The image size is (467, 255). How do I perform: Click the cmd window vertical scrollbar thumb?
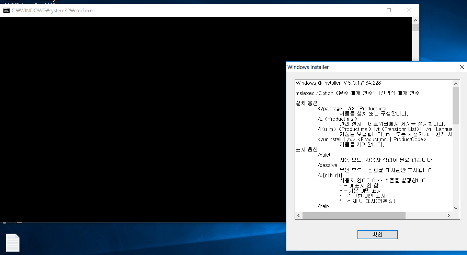click(x=415, y=28)
